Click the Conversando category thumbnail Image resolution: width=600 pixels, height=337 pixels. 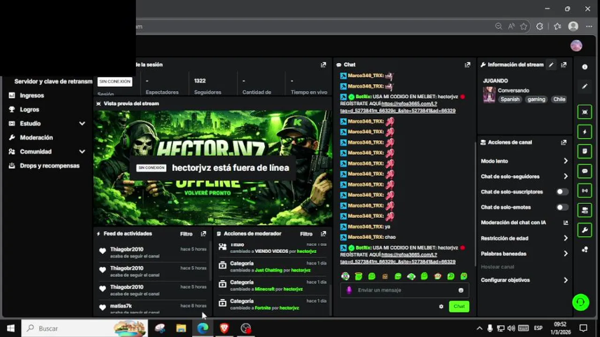[x=489, y=95]
